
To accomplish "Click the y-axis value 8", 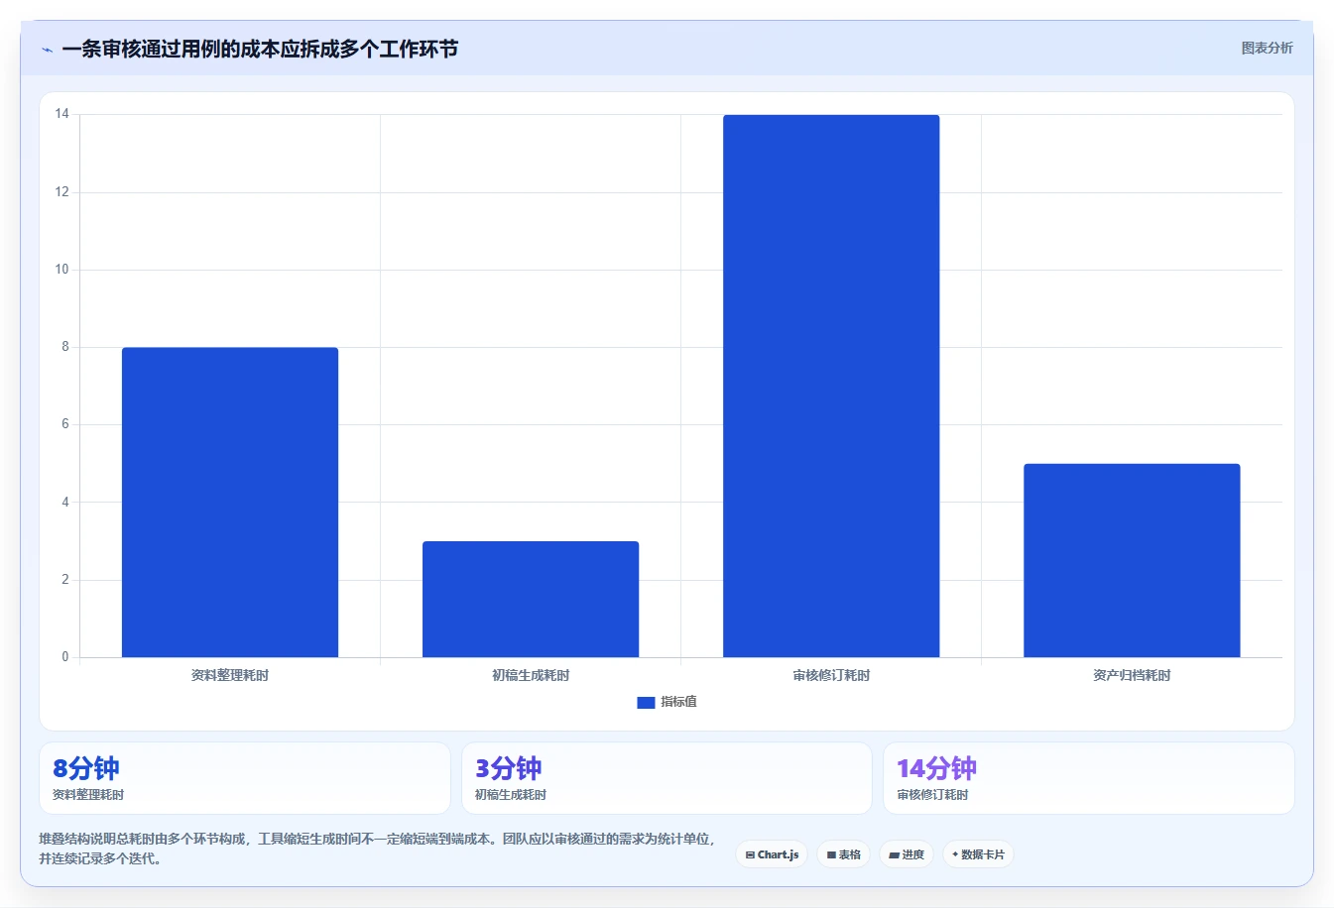I will tap(65, 347).
